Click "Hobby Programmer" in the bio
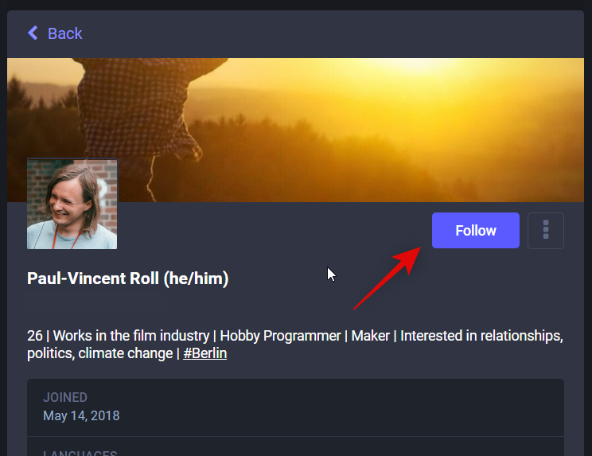Viewport: 592px width, 456px height. point(280,336)
